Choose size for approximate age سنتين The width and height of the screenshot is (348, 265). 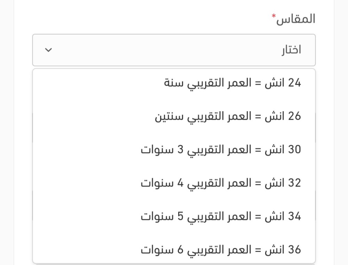tap(228, 116)
